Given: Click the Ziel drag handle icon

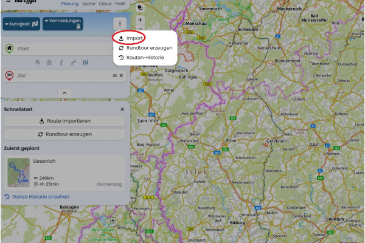Looking at the screenshot, I should coord(114,75).
